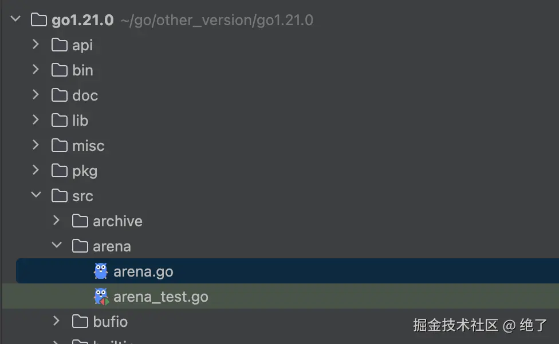Click the bin folder icon

coord(60,70)
